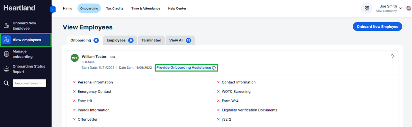This screenshot has height=127, width=412.
Task: Click the red X beside Personal Information
Action: tap(74, 82)
